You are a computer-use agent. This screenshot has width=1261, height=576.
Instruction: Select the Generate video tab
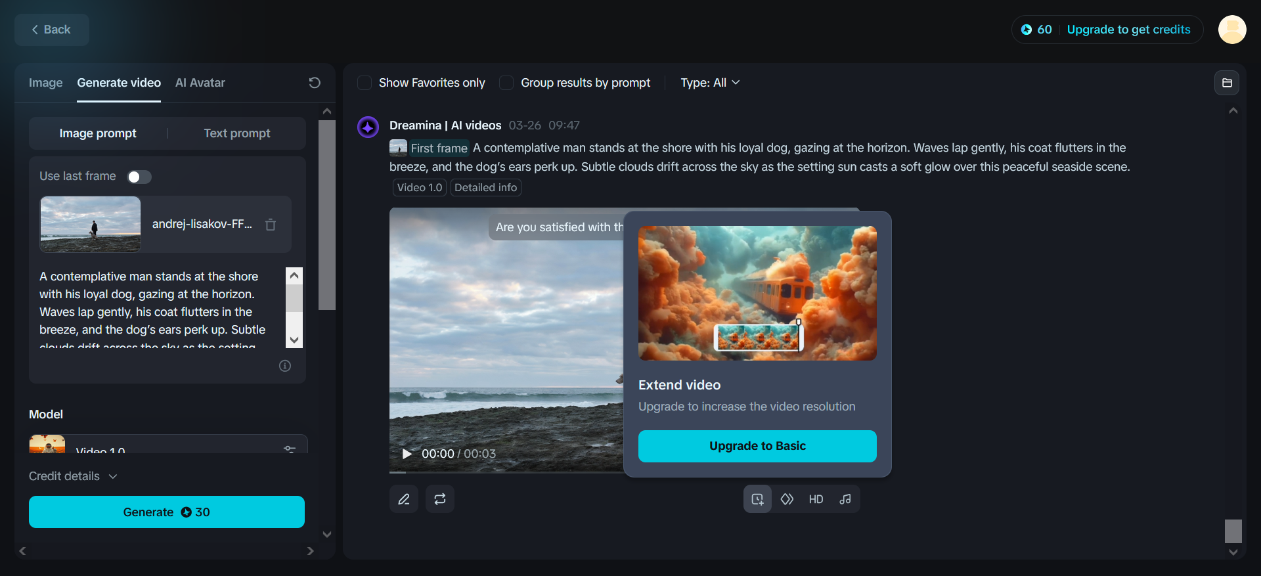tap(119, 83)
